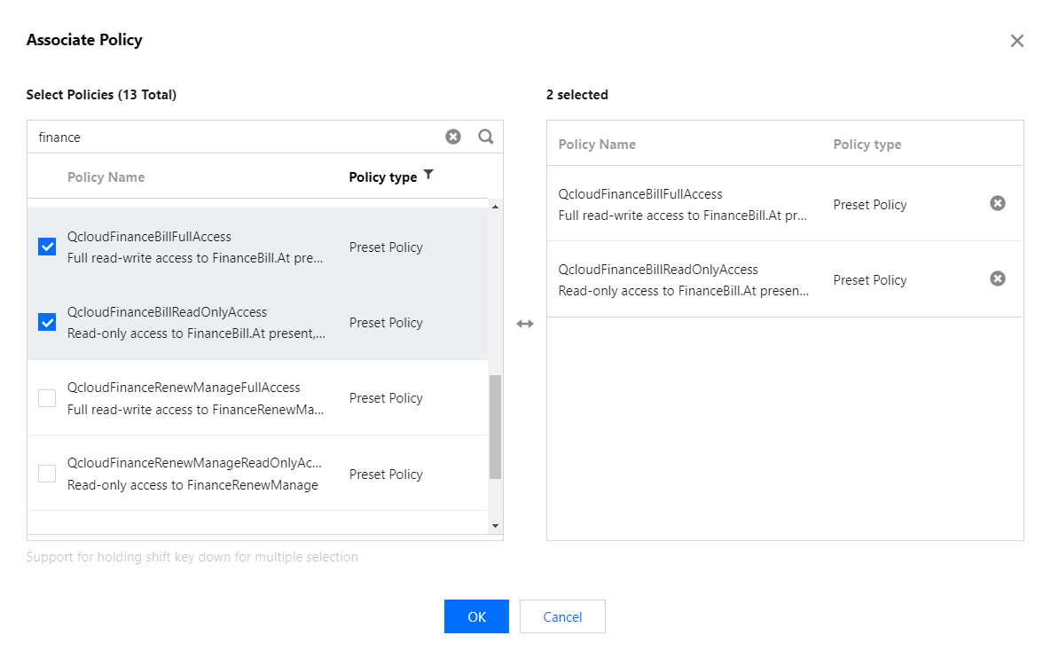Uncheck QcloudFinanceBillFullAccess policy checkbox
Viewport: 1051px width, 659px height.
pyautogui.click(x=47, y=247)
